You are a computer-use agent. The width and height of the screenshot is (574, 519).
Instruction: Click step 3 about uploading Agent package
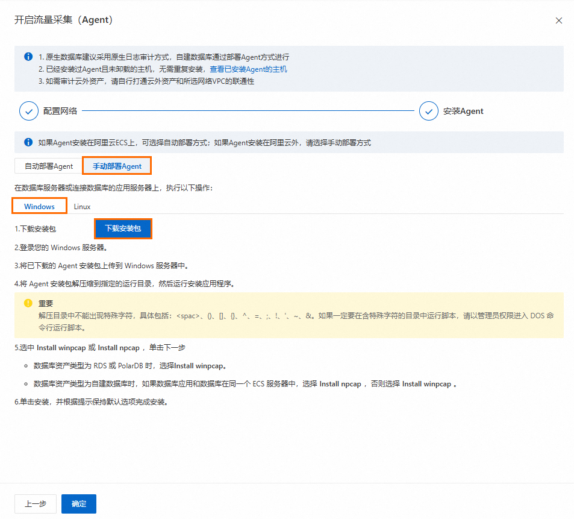pos(102,266)
